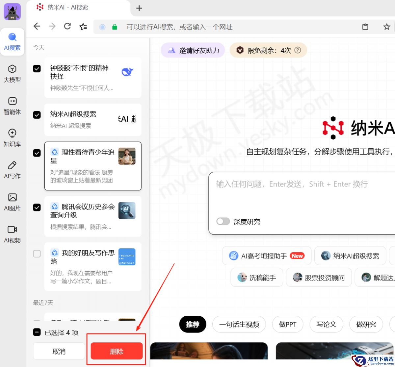Select the 做研究 category tab
This screenshot has height=367, width=395.
366,325
